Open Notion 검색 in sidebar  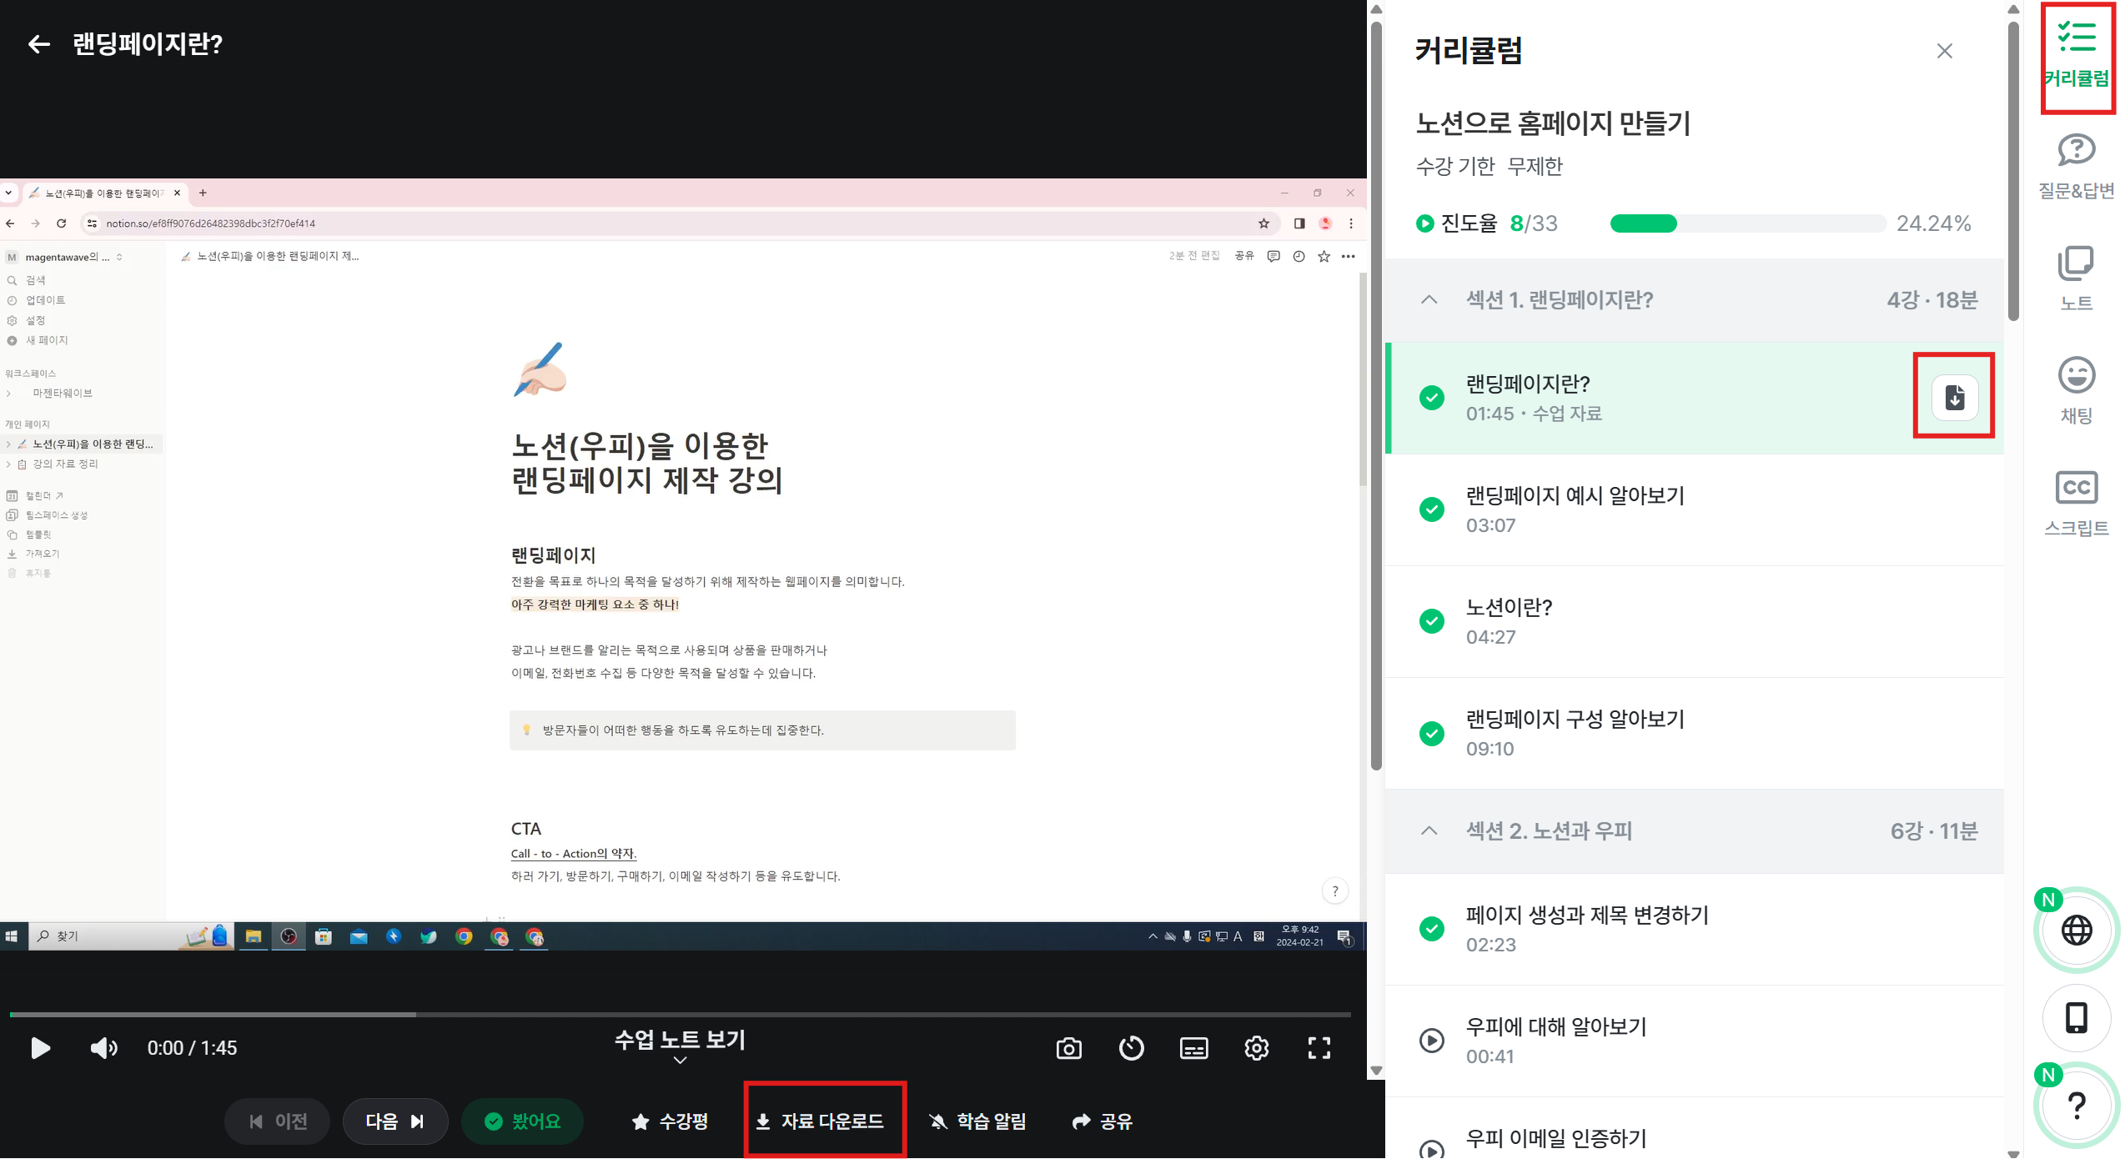coord(35,280)
